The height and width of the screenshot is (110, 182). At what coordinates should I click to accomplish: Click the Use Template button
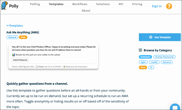160,37
